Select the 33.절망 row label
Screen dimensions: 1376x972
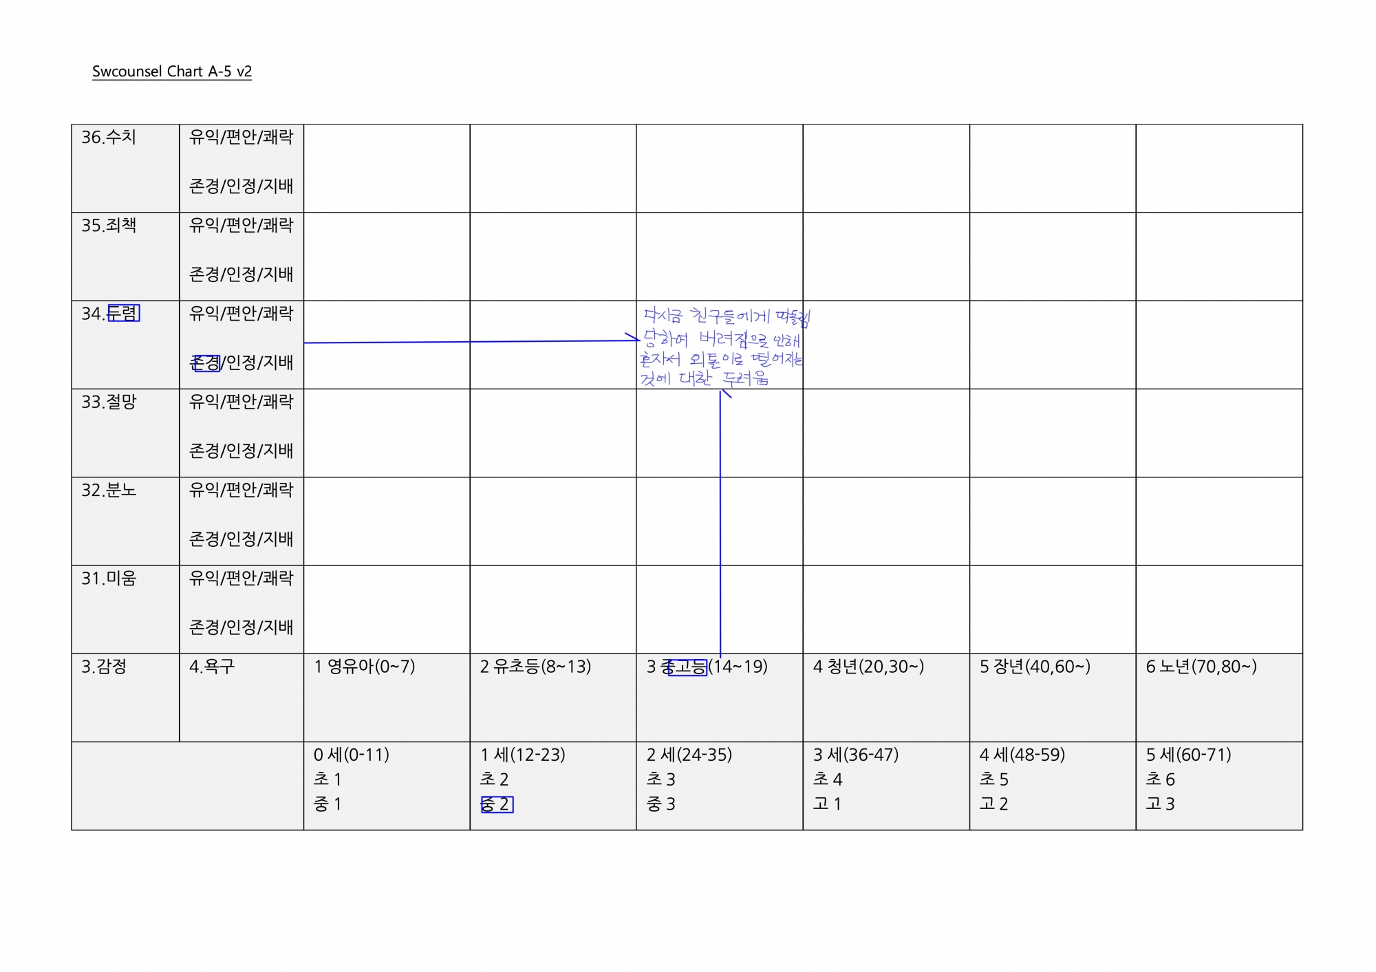(x=109, y=402)
